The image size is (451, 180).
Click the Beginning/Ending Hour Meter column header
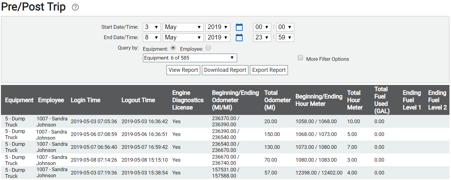pyautogui.click(x=319, y=100)
